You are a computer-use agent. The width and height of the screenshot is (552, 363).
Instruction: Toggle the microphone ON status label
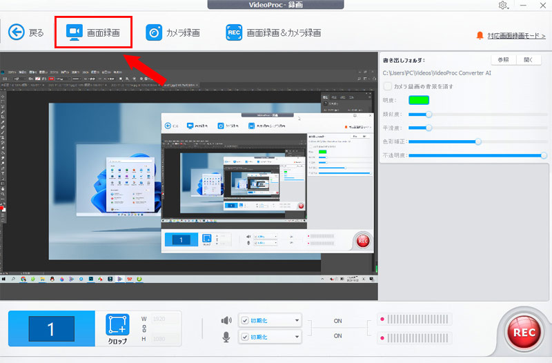(x=337, y=336)
